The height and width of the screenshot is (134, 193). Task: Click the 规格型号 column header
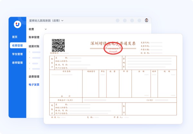(91, 72)
